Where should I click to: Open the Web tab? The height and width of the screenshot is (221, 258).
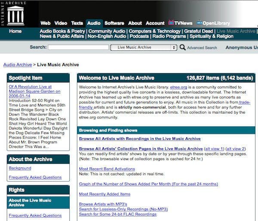point(46,23)
